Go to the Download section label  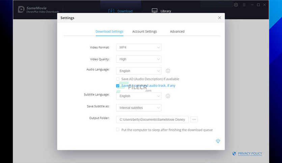click(x=125, y=11)
